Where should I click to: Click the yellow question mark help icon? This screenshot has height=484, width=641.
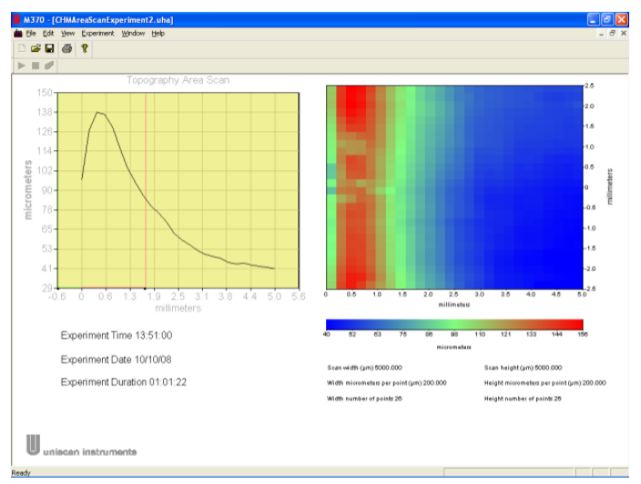[x=85, y=48]
